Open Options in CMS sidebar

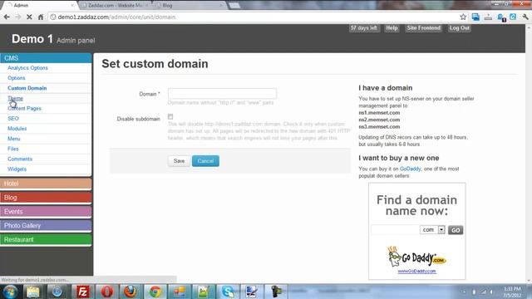(x=17, y=78)
